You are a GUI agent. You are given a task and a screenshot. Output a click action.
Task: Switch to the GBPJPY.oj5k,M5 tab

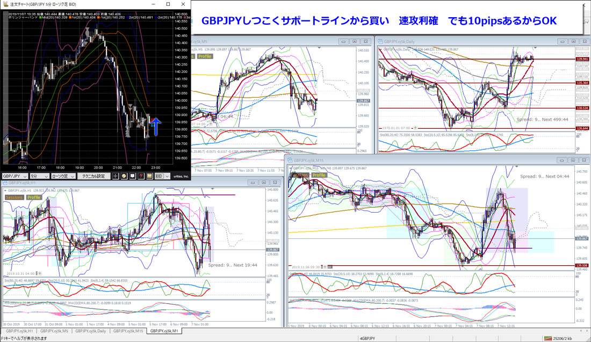54,331
